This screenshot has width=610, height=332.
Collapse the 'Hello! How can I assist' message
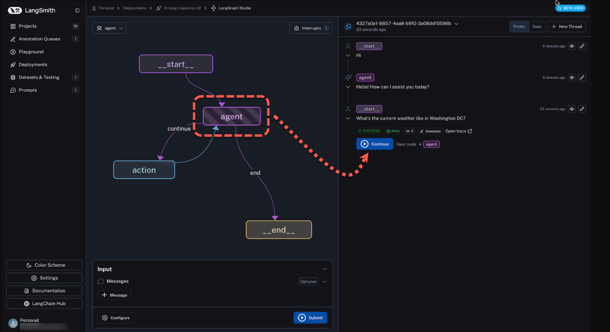(x=348, y=87)
